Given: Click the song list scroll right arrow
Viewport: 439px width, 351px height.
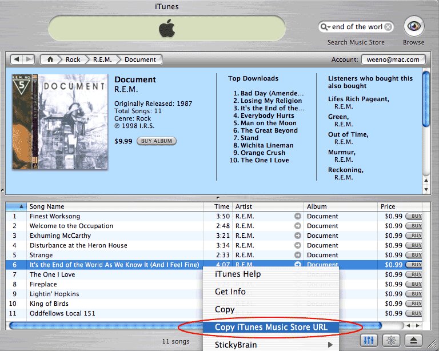Looking at the screenshot, I should pyautogui.click(x=418, y=325).
